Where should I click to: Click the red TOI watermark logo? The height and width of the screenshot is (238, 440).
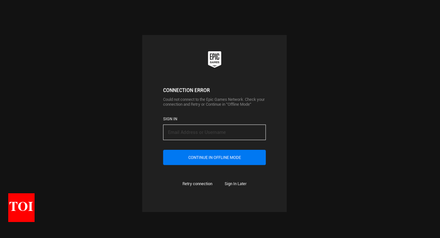[x=21, y=207]
